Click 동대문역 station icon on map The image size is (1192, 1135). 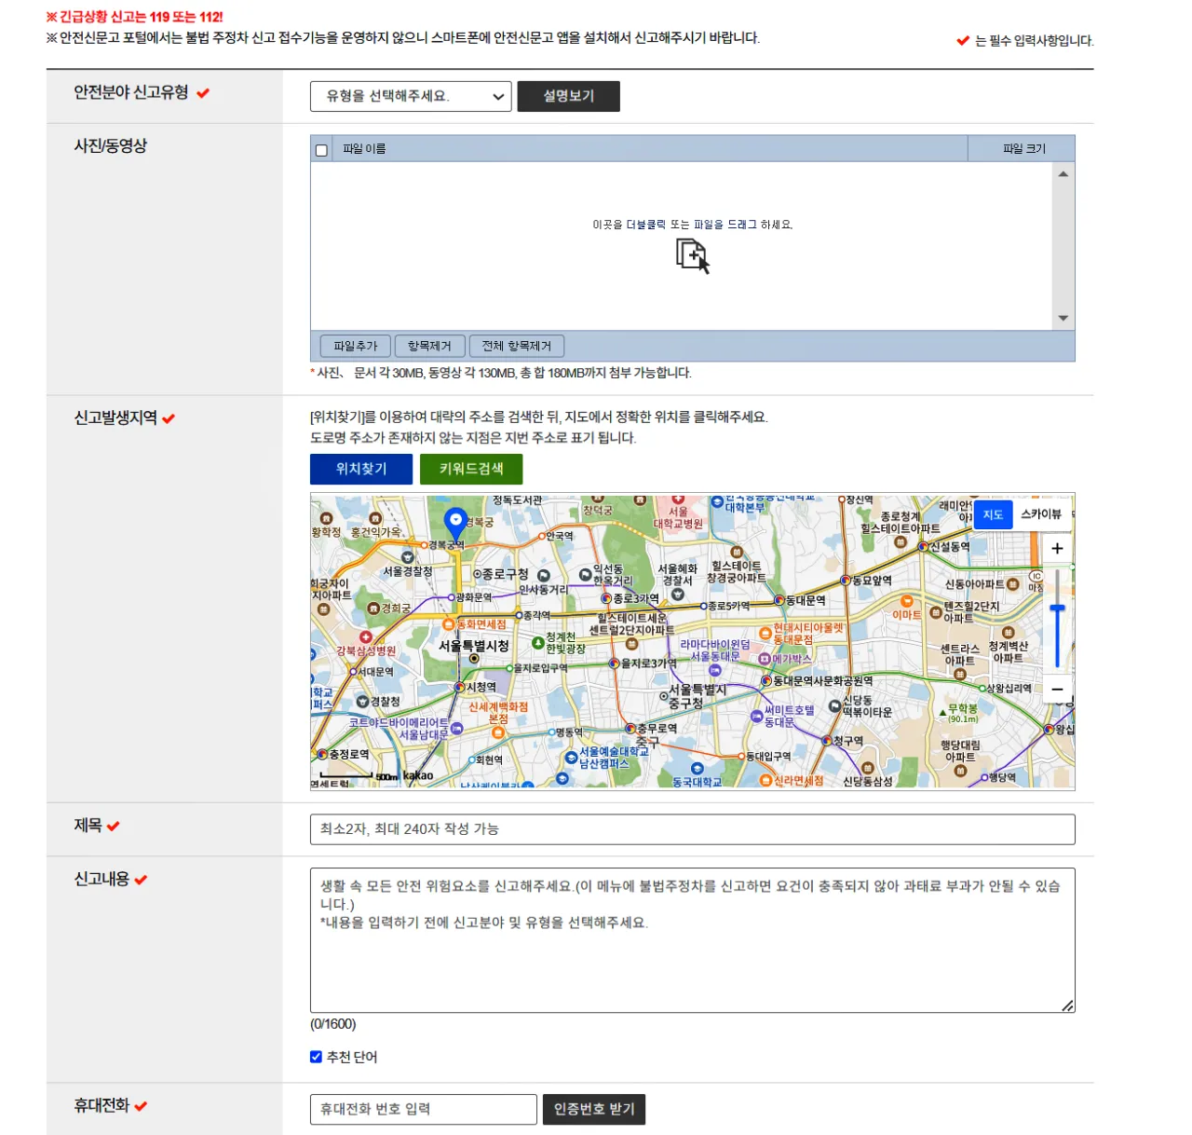click(x=779, y=600)
